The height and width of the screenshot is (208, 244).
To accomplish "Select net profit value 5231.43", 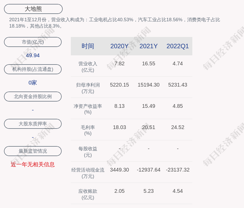I will tap(178, 85).
